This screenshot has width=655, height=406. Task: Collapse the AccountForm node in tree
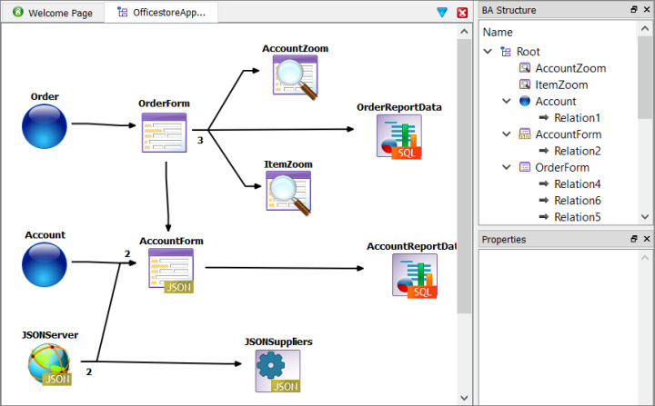(x=507, y=134)
